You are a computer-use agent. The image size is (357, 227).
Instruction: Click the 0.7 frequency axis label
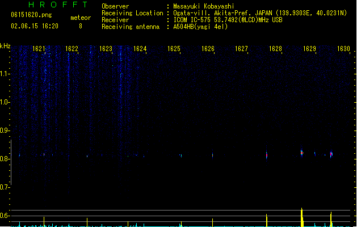click(5, 187)
